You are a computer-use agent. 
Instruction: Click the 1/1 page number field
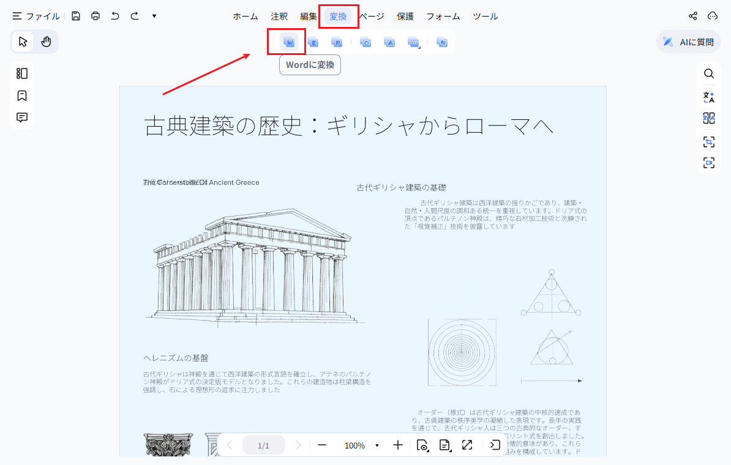point(263,445)
